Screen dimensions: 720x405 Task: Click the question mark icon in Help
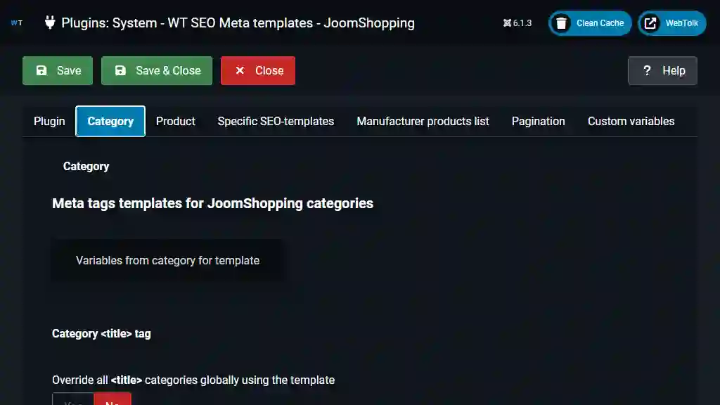tap(647, 70)
